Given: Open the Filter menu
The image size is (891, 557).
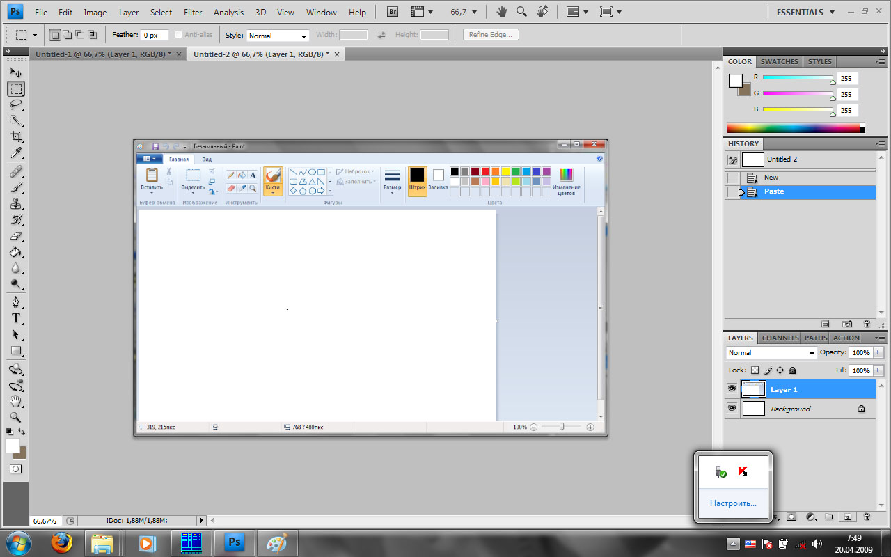Looking at the screenshot, I should click(193, 13).
